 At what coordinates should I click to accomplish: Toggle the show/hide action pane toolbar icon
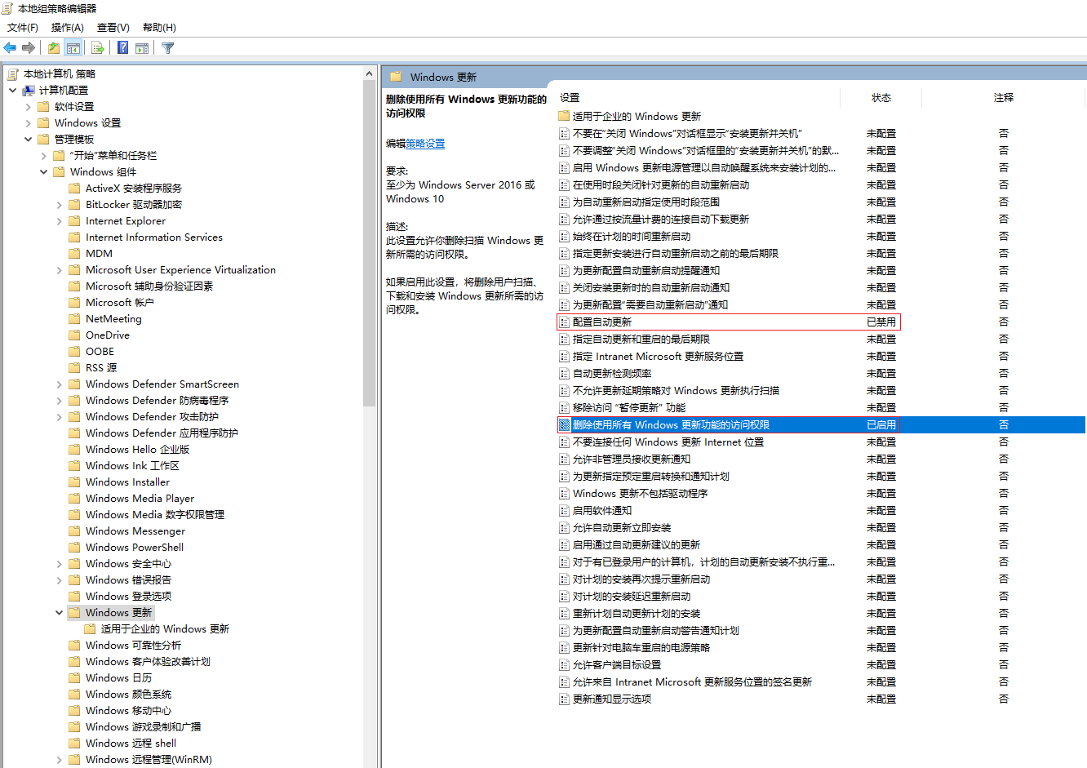coord(142,48)
